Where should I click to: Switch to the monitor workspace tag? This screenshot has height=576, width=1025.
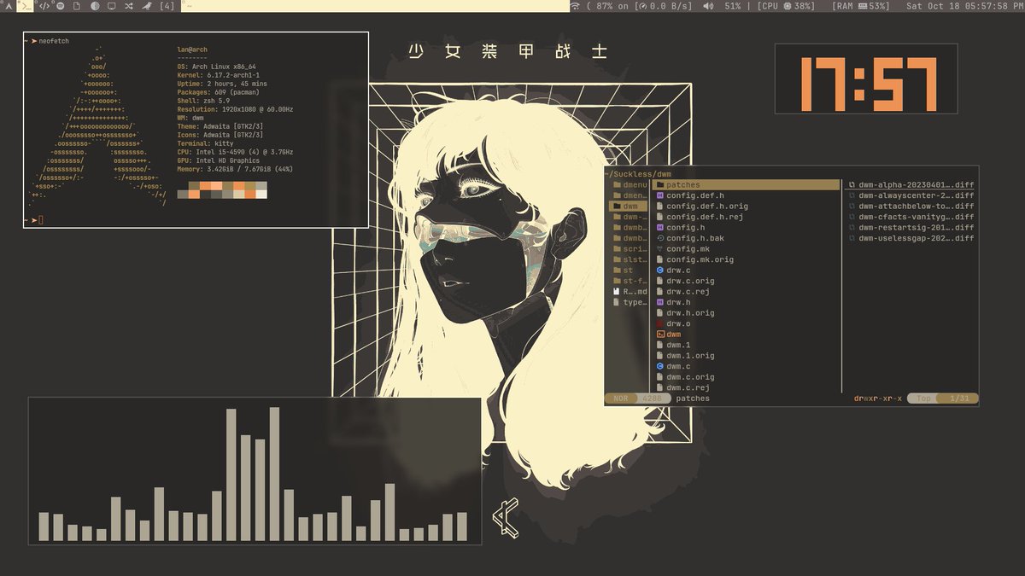tap(111, 6)
